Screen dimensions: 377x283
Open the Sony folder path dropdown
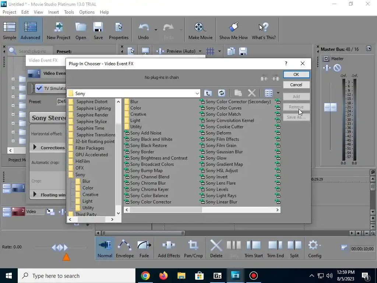coord(197,93)
